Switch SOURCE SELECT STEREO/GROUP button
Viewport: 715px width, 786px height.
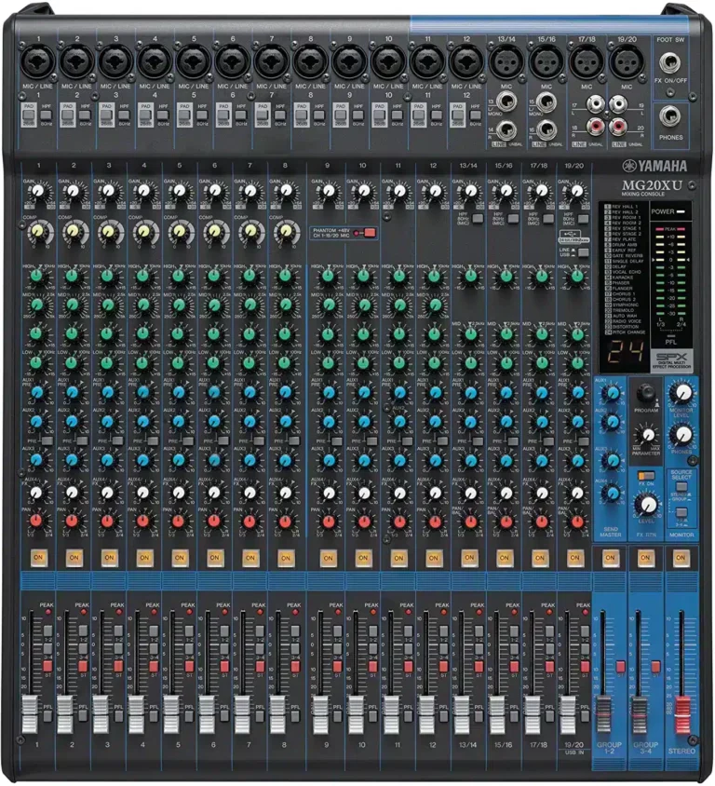click(681, 486)
